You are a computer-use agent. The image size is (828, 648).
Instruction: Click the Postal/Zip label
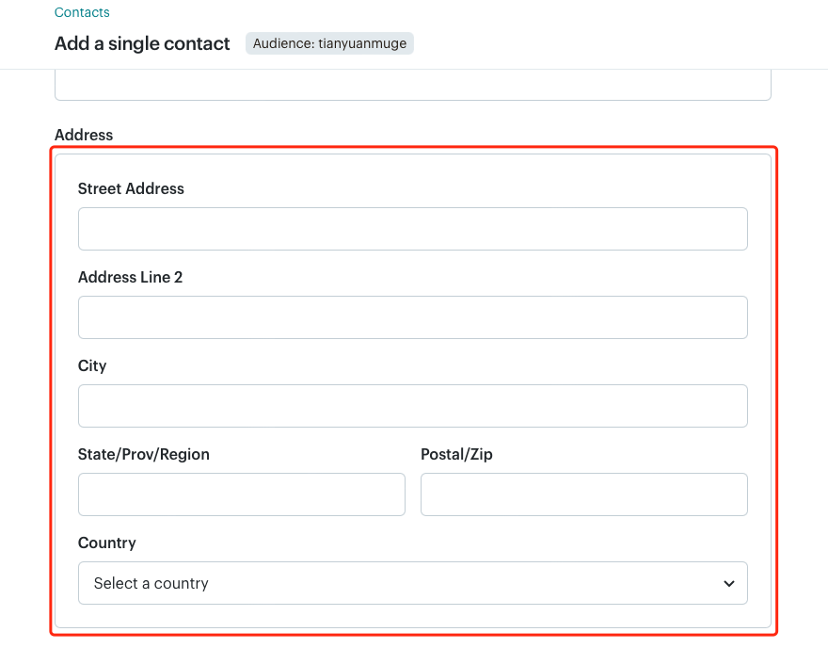(456, 454)
